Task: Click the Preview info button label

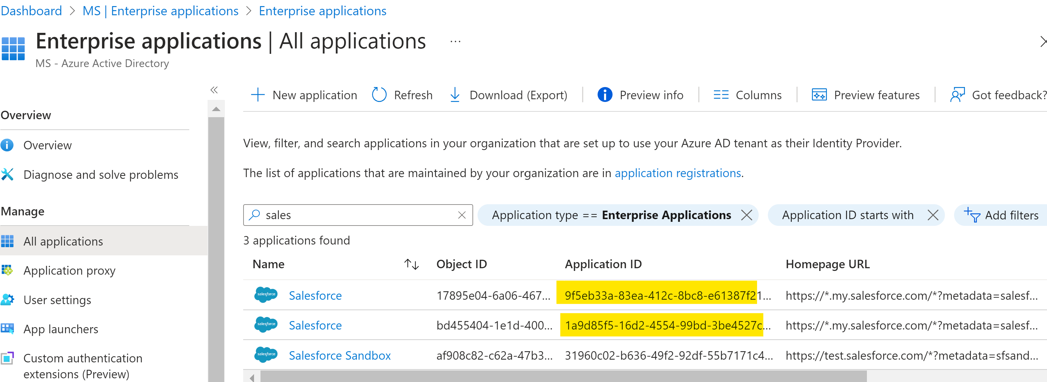Action: (652, 95)
